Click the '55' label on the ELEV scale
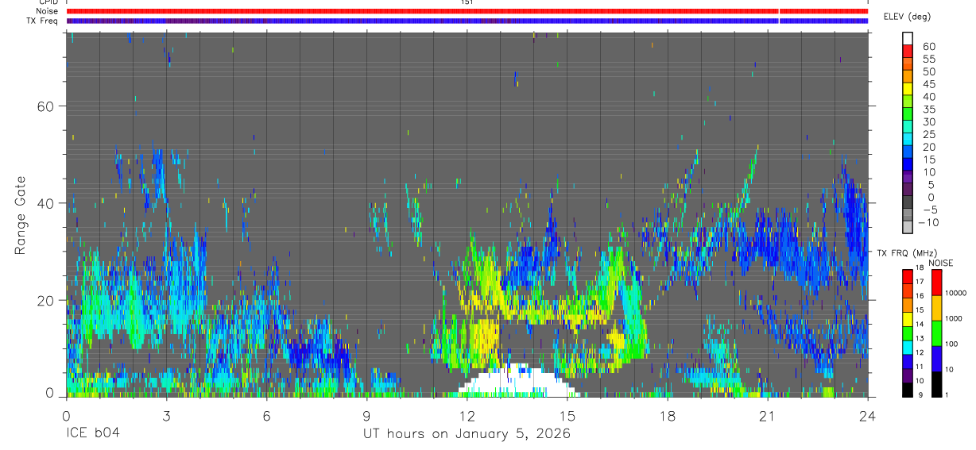Screen dimensions: 976x450 tap(928, 59)
